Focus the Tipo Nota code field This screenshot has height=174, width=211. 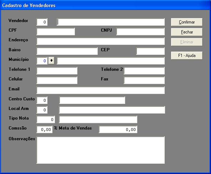[46, 120]
